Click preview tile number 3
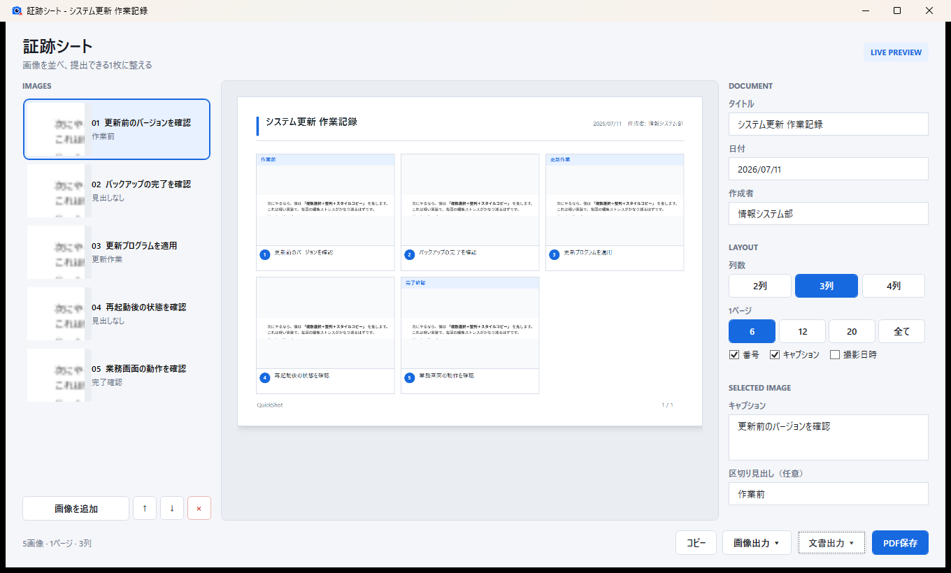Viewport: 951px width, 573px height. pyautogui.click(x=615, y=212)
